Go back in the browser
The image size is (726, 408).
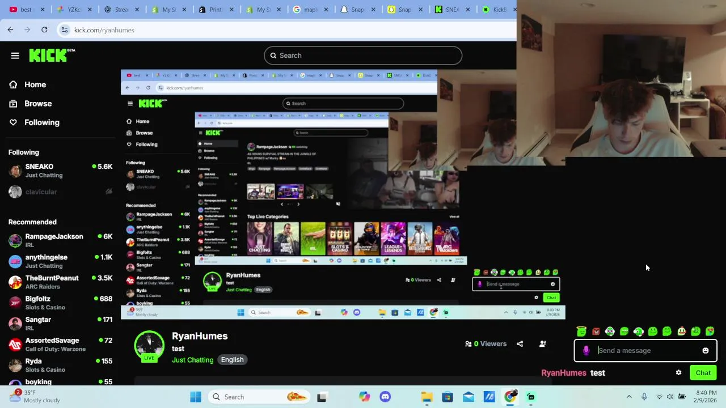click(x=10, y=29)
